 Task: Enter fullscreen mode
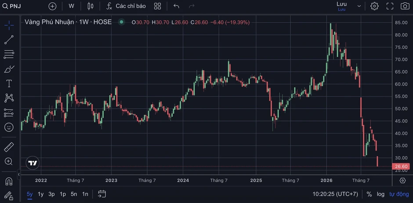click(390, 6)
